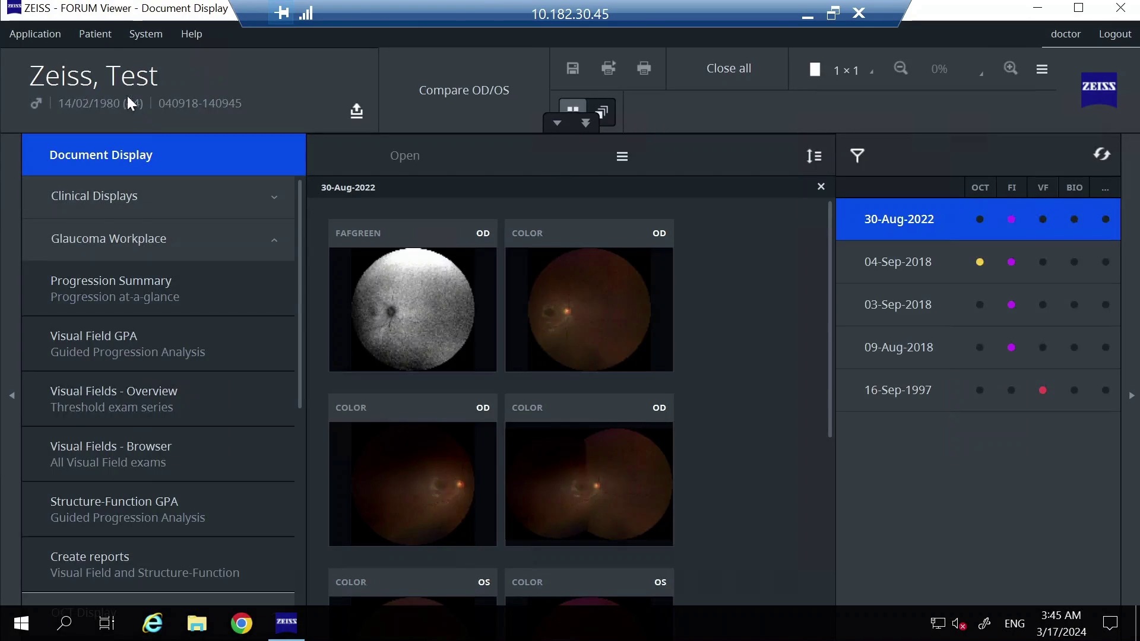Change sort order using the sort icon
The image size is (1140, 641).
(814, 156)
